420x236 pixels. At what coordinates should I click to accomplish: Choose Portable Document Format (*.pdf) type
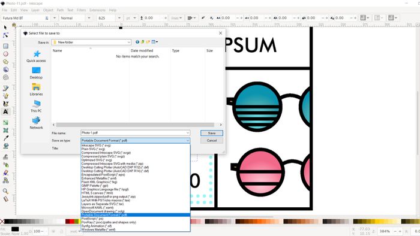[x=136, y=215]
